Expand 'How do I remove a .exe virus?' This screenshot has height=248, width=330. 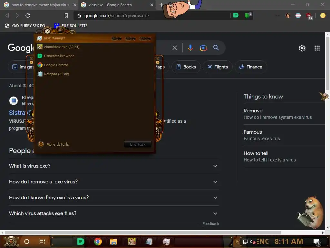(x=114, y=182)
